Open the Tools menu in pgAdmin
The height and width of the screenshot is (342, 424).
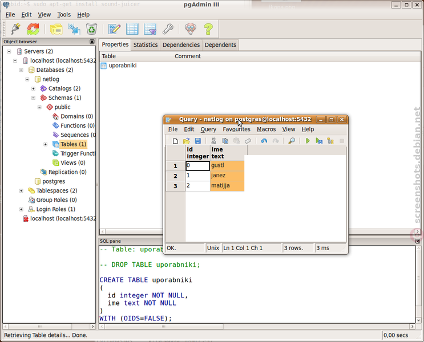pyautogui.click(x=64, y=15)
